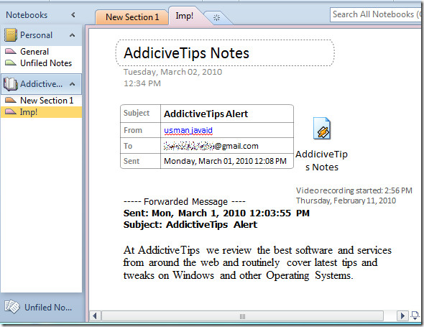Click the left arrow of horizontal scrollbar
The height and width of the screenshot is (327, 424).
tap(95, 316)
